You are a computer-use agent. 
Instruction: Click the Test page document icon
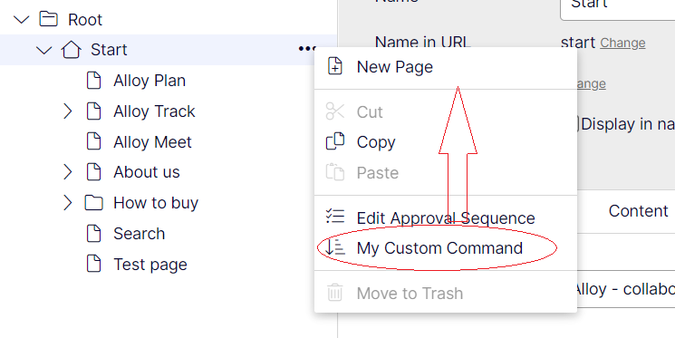(x=94, y=264)
